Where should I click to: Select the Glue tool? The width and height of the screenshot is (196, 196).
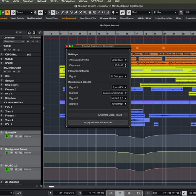tap(76, 13)
